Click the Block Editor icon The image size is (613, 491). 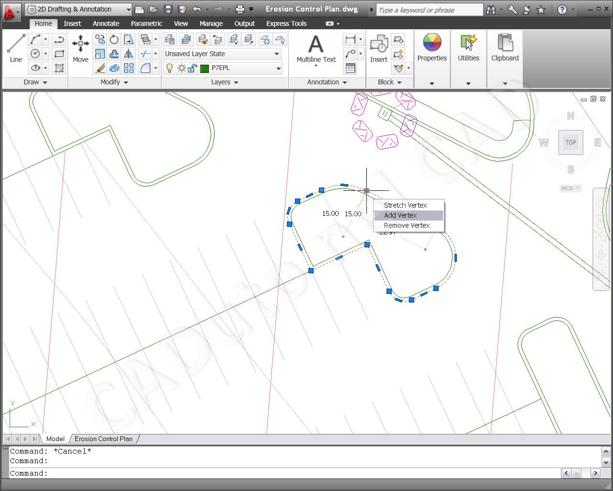(397, 54)
